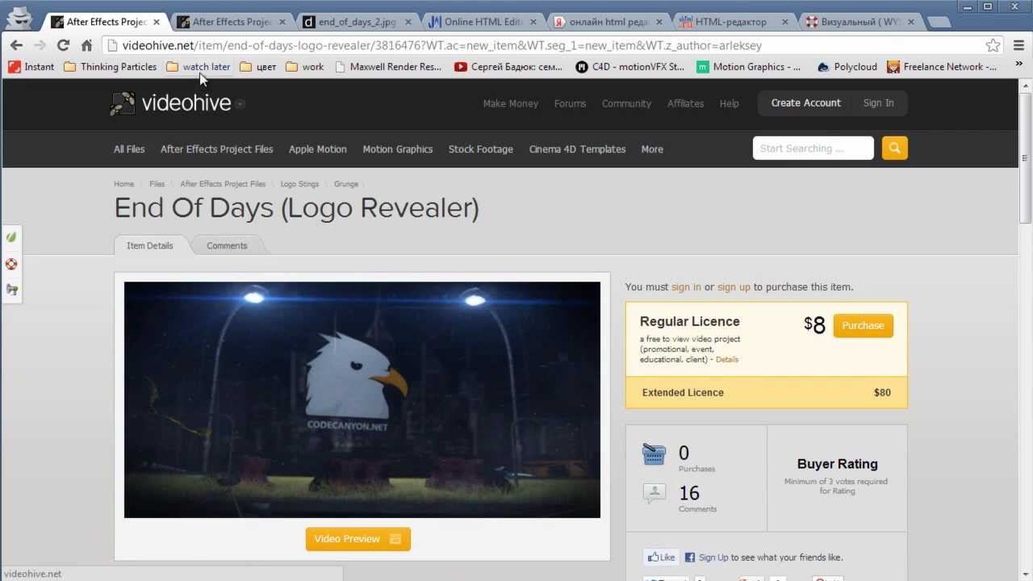This screenshot has width=1033, height=581.
Task: Select the Extended Licence $80 row
Action: 767,393
